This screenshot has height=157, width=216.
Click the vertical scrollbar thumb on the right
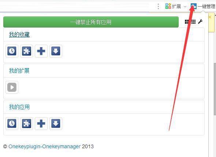click(215, 89)
